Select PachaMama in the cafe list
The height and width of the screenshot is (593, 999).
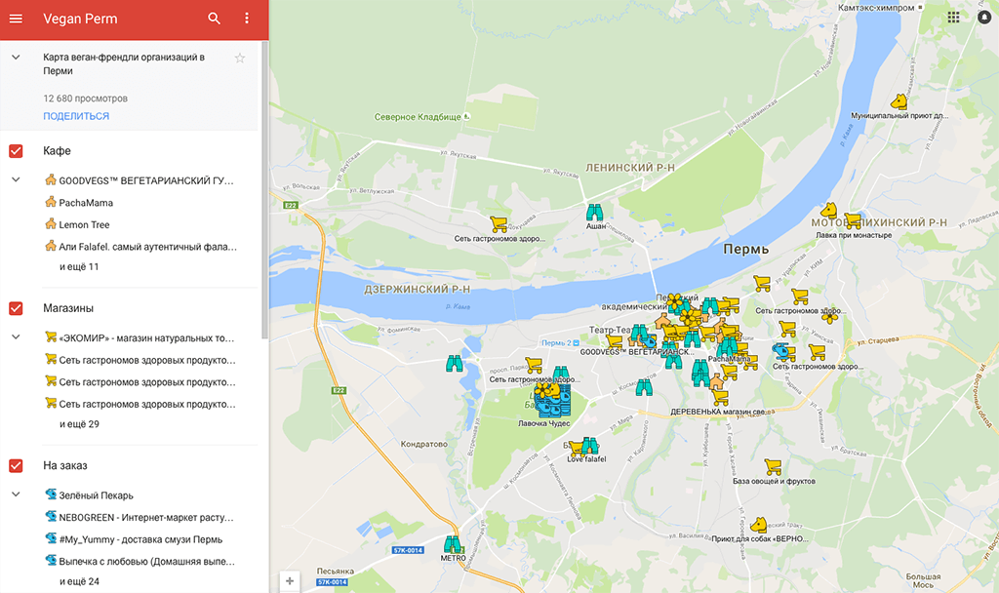[86, 203]
